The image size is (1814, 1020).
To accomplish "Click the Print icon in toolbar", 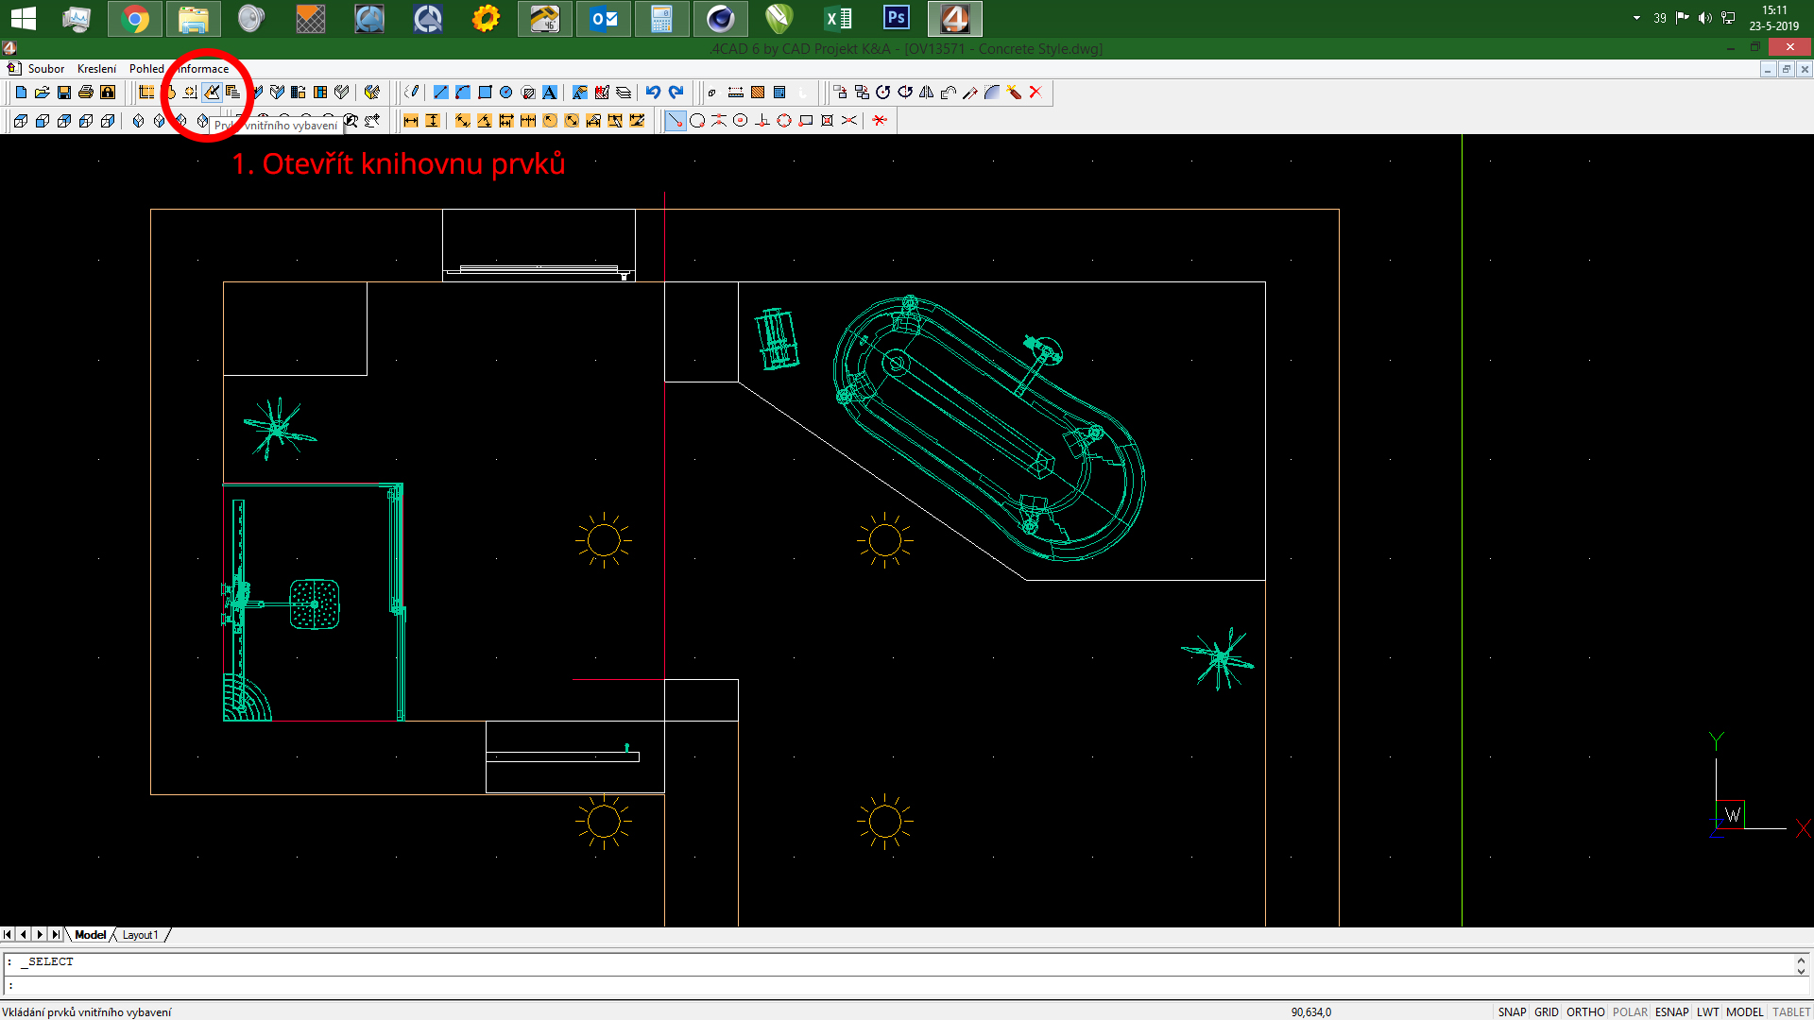I will (86, 93).
